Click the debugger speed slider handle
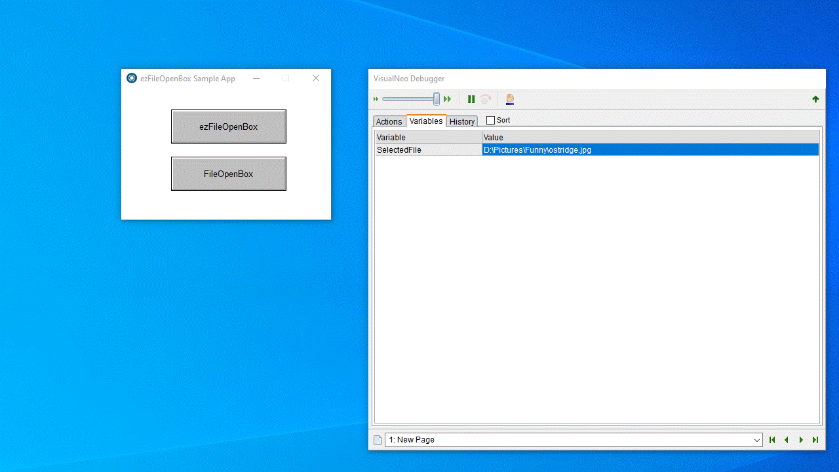The height and width of the screenshot is (472, 839). (437, 99)
